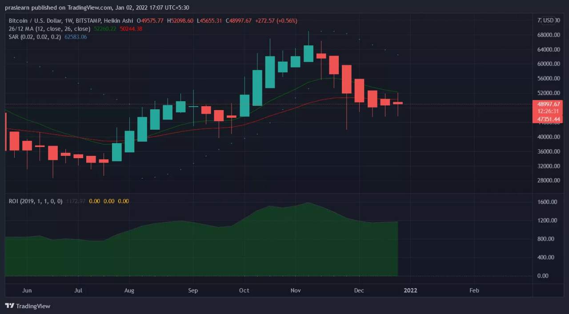Click the close price value C48997.67
Screen dimensions: 569x314
click(x=239, y=21)
